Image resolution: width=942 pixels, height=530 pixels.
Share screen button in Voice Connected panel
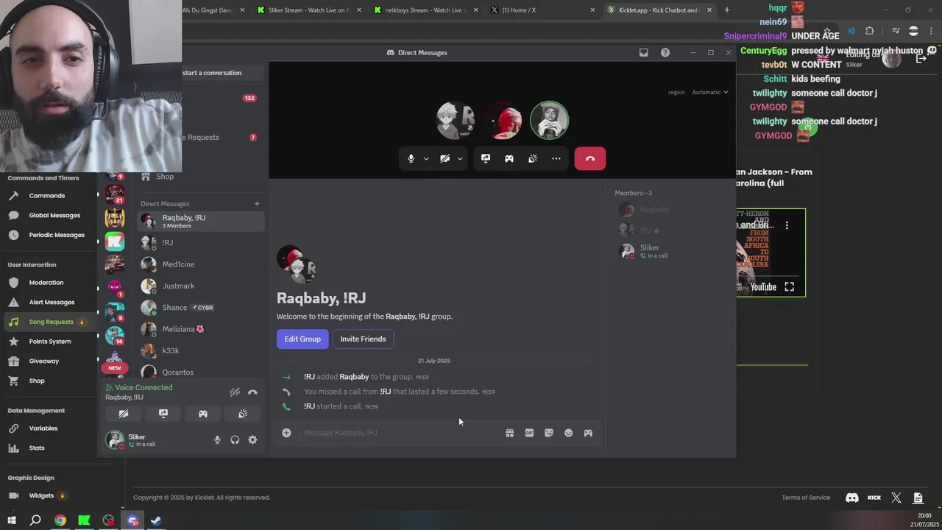pyautogui.click(x=163, y=414)
